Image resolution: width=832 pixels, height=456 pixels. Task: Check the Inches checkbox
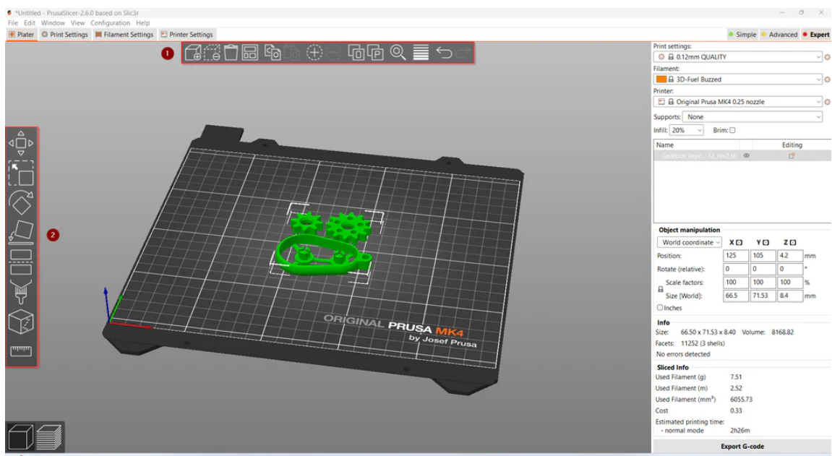point(660,308)
